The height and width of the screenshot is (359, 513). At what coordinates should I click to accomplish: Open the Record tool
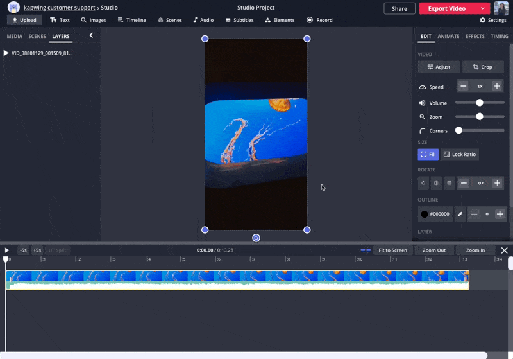coord(319,20)
